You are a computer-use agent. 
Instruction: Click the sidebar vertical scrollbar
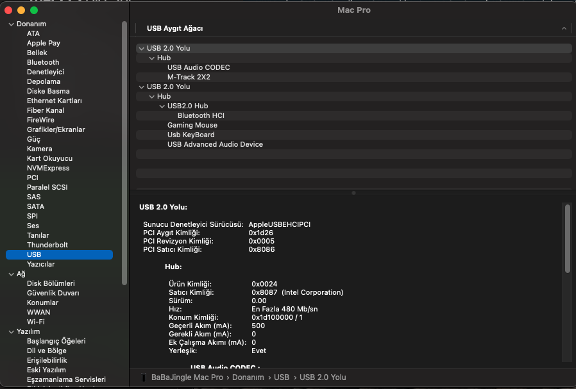(124, 153)
